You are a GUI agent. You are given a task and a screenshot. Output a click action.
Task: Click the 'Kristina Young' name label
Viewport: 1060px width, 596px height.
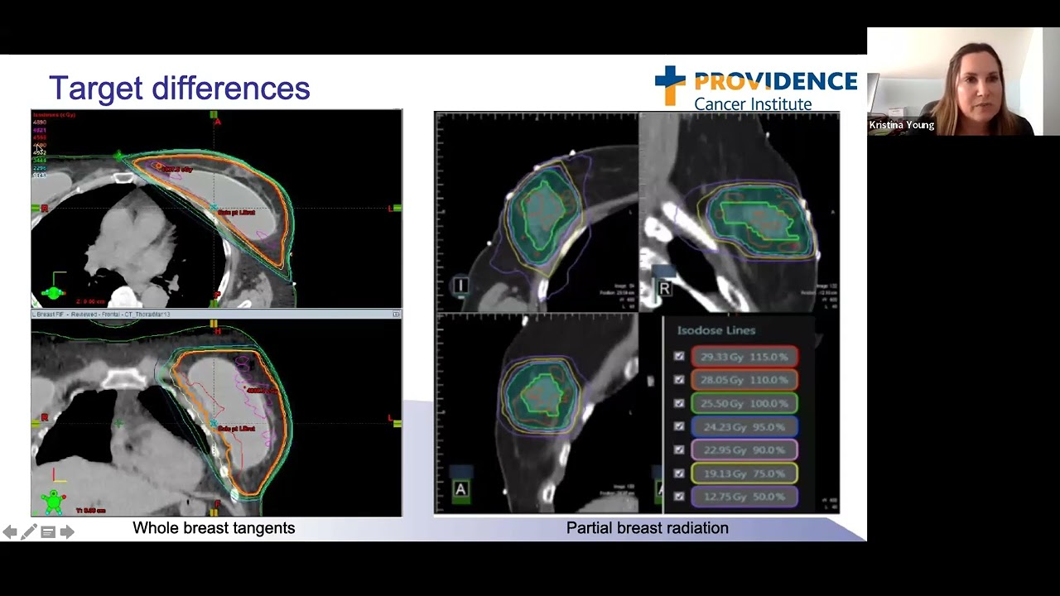pyautogui.click(x=901, y=125)
